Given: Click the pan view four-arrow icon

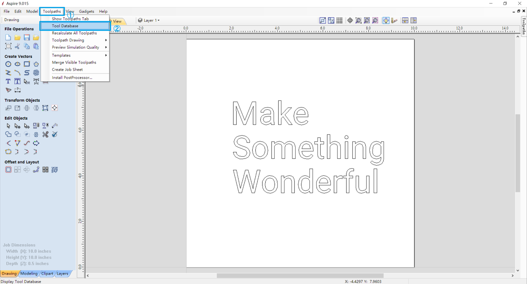Looking at the screenshot, I should click(x=350, y=20).
